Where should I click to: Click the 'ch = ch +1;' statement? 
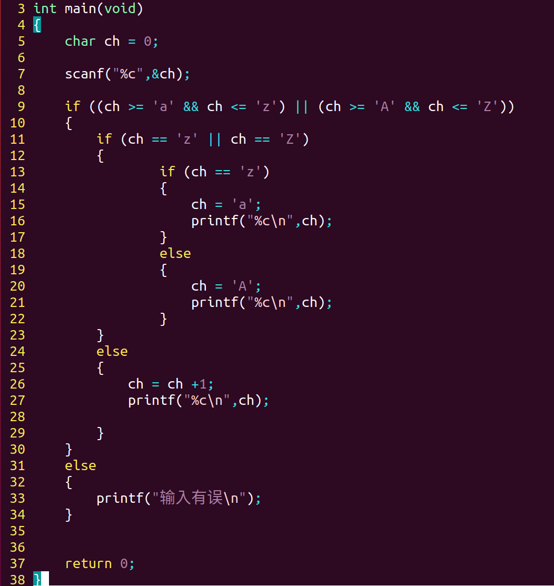tap(171, 384)
